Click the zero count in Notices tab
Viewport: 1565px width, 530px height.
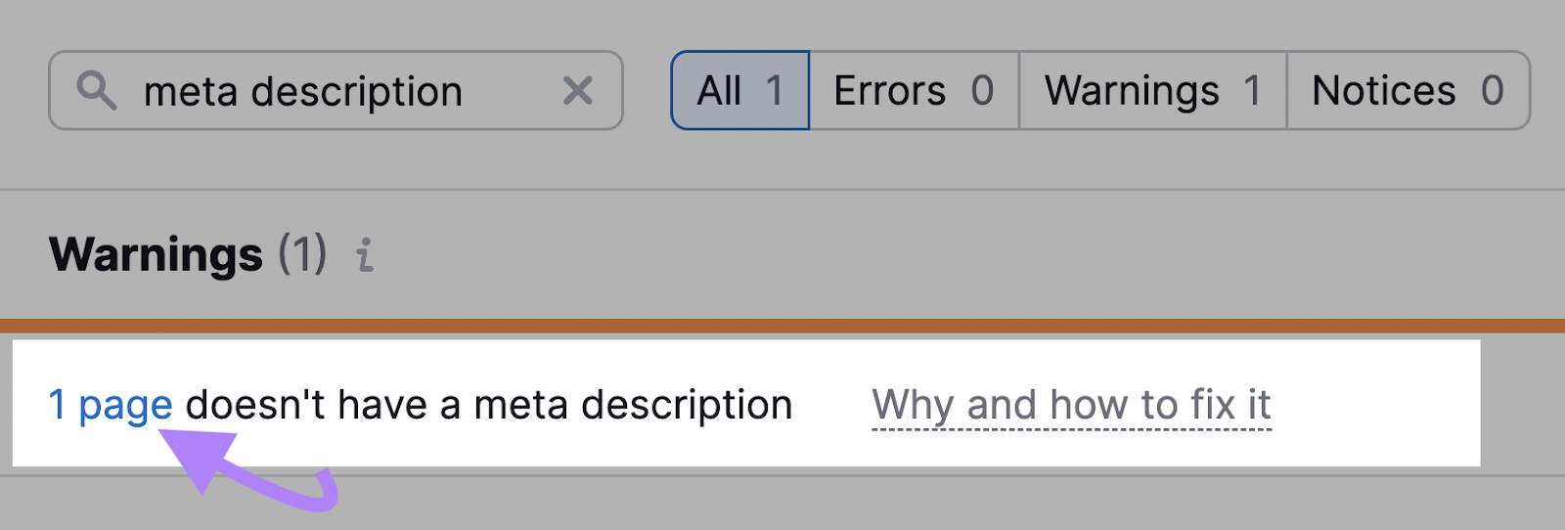pos(1493,91)
